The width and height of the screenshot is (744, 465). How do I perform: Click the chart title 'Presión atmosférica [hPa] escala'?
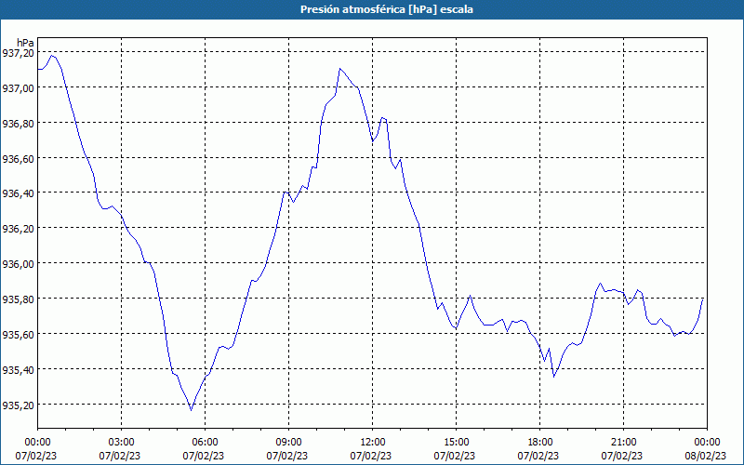click(387, 9)
